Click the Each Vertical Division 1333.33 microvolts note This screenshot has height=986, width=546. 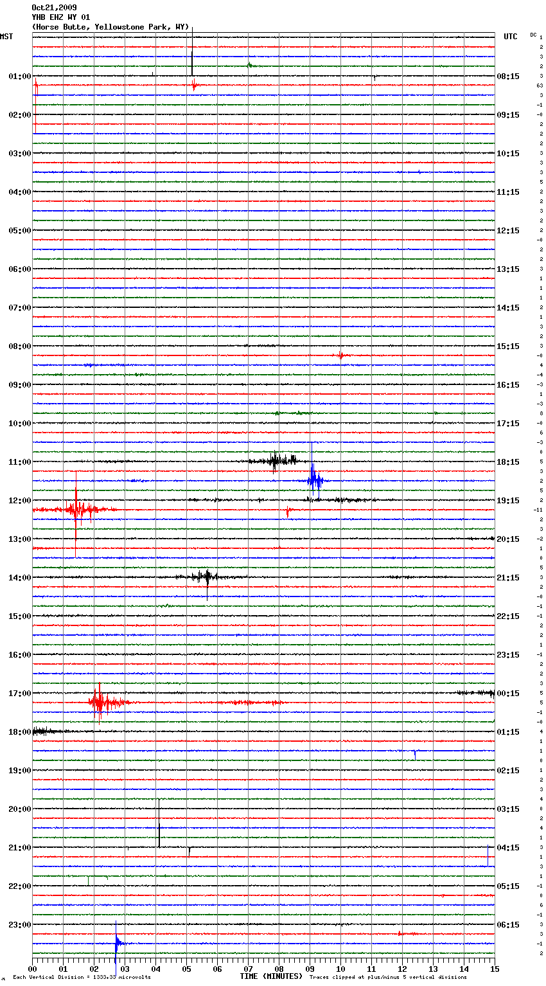(82, 978)
